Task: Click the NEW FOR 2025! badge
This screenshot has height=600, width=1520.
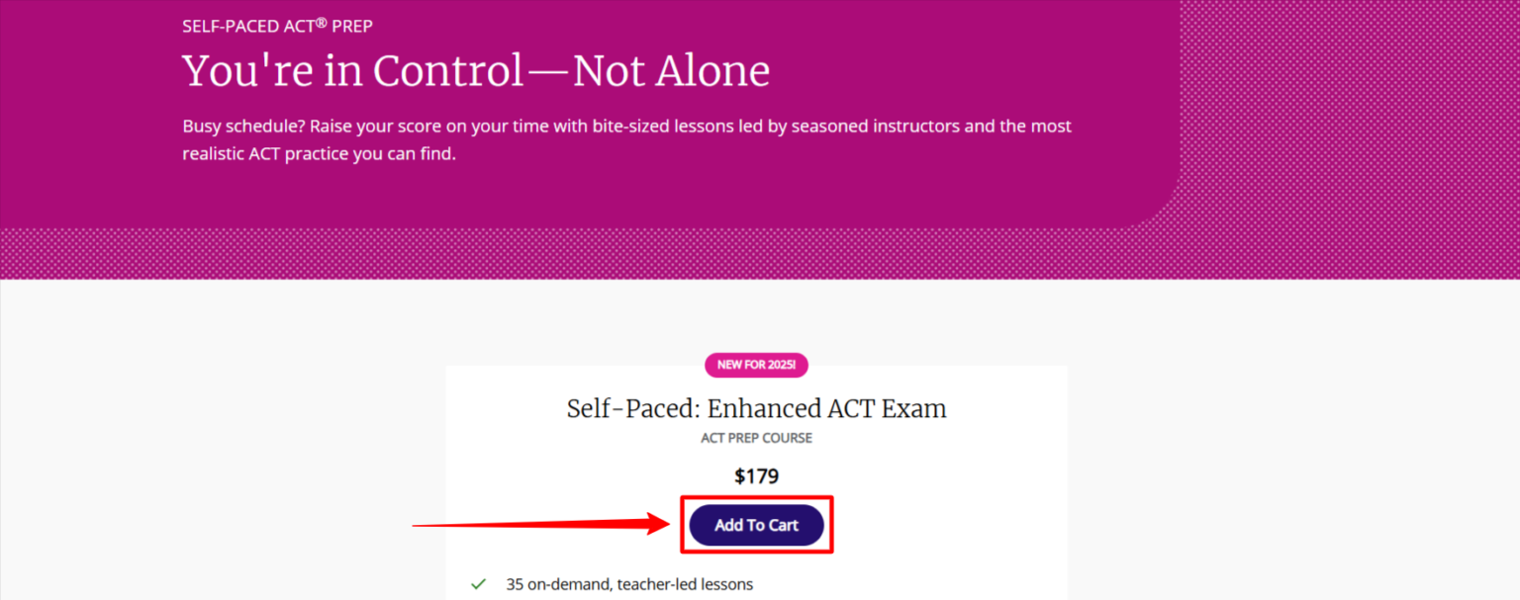Action: [x=756, y=365]
